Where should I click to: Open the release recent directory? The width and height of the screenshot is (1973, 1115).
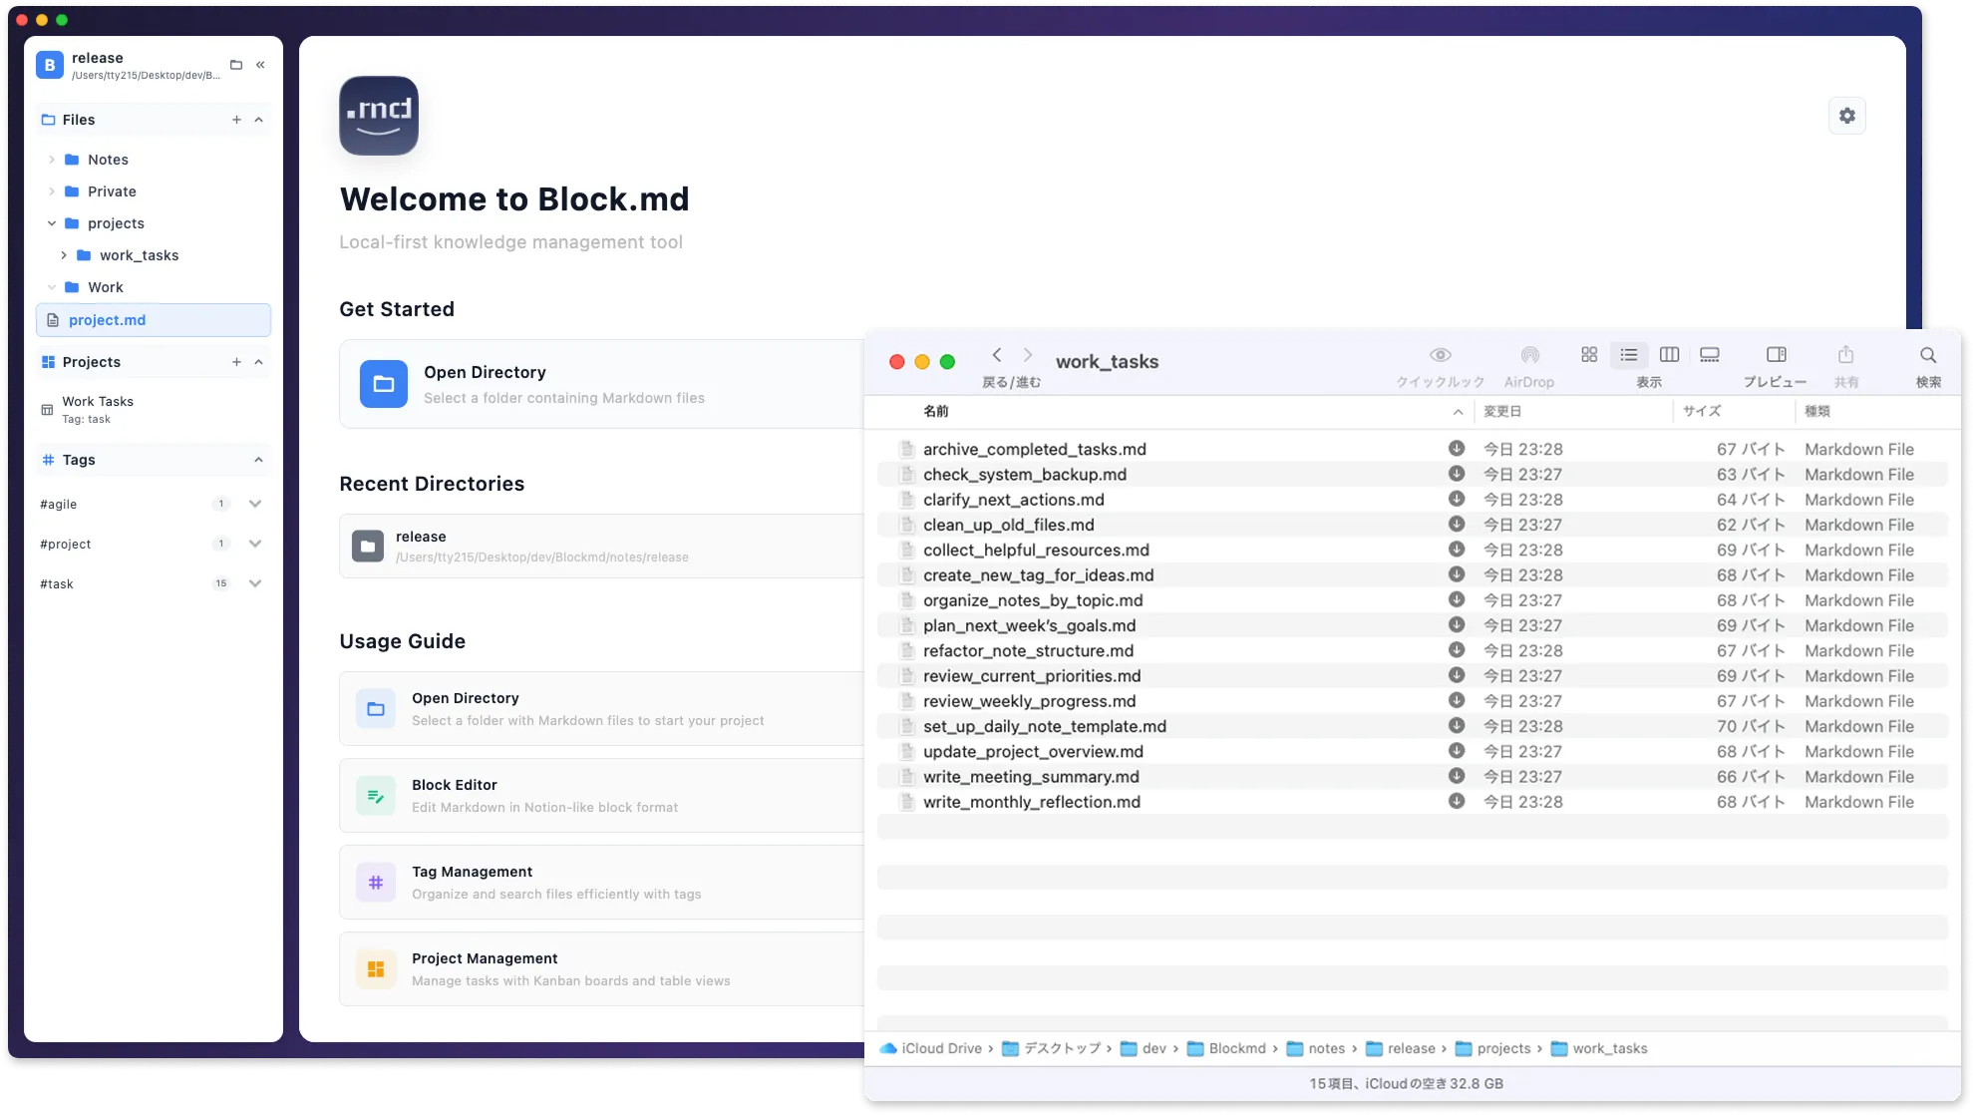pos(602,546)
